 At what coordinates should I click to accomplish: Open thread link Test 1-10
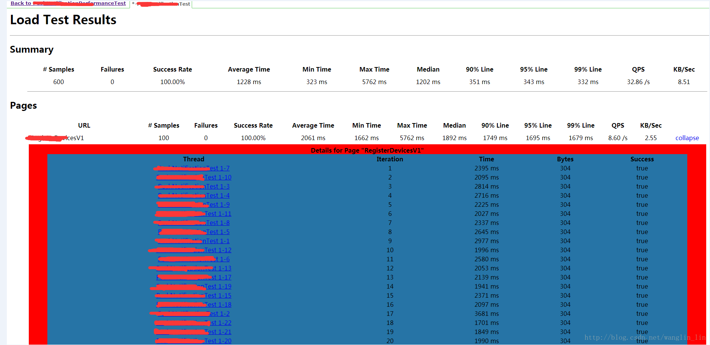click(x=194, y=177)
